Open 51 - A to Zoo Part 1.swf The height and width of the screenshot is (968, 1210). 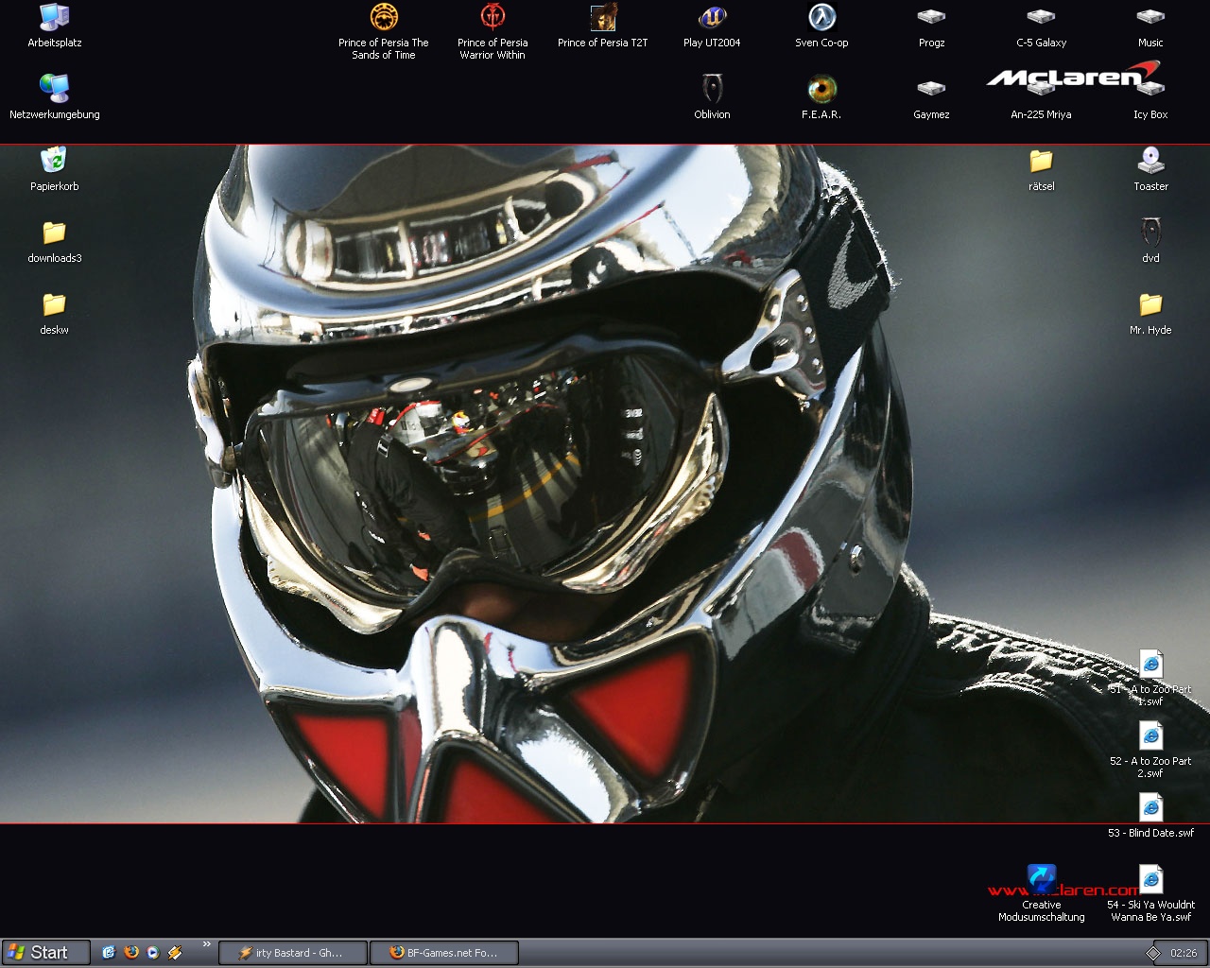(1150, 678)
